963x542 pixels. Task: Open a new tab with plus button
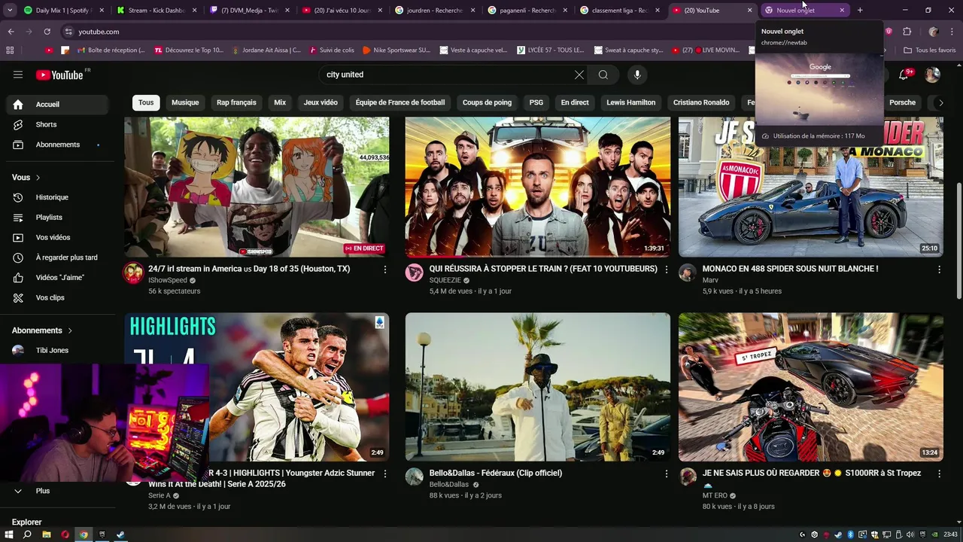coord(860,10)
